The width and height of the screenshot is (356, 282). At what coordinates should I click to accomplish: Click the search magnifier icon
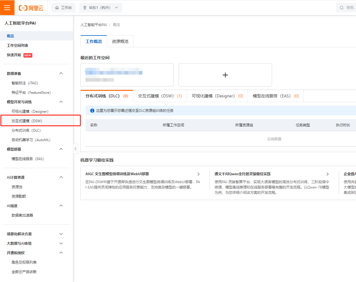342,8
